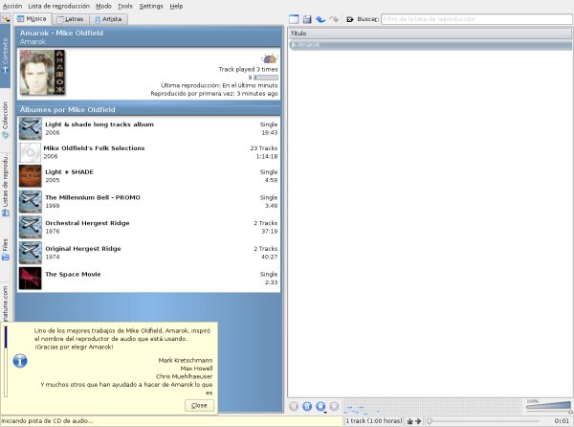Click the 'Track played 3 times' text

tap(248, 69)
